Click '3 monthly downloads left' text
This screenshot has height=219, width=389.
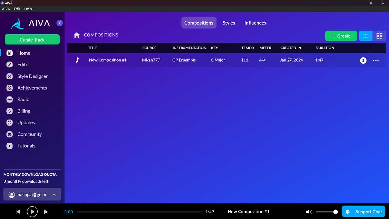point(26,181)
